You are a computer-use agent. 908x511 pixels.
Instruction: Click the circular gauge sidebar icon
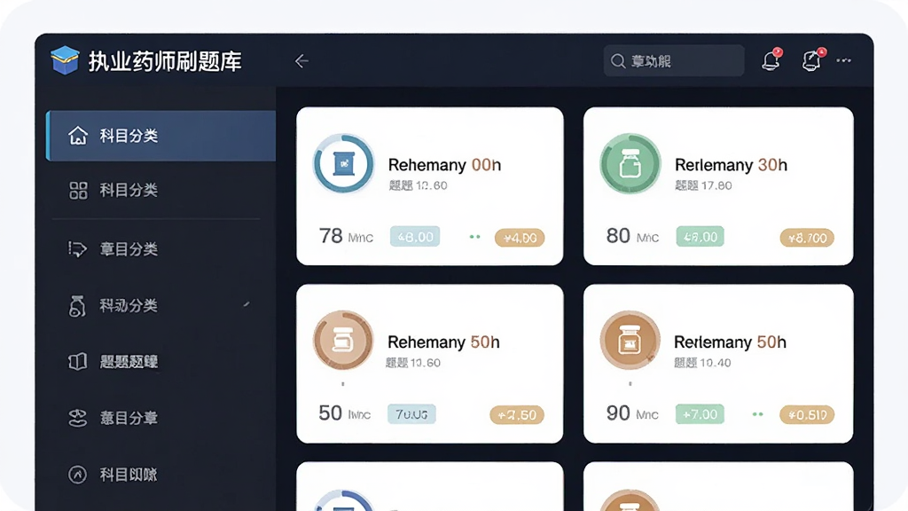point(78,475)
